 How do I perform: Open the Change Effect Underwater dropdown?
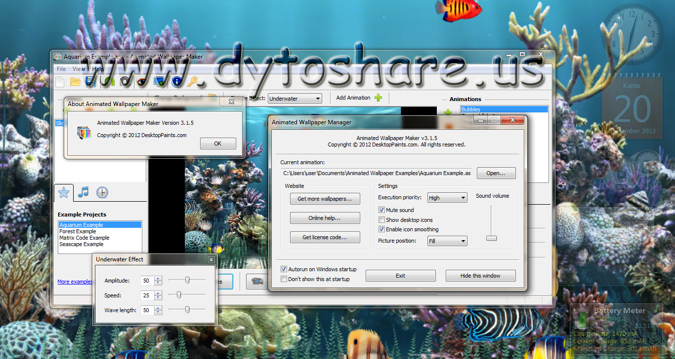click(295, 98)
